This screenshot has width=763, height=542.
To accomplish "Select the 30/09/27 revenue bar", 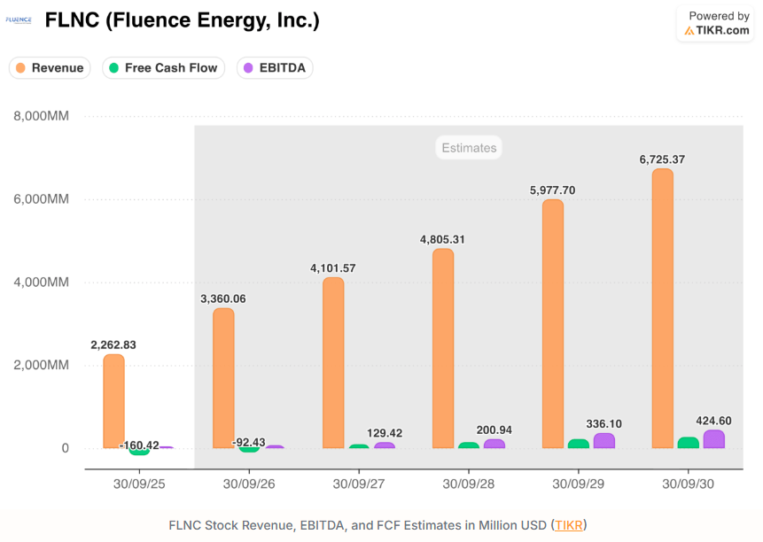I will coord(333,362).
